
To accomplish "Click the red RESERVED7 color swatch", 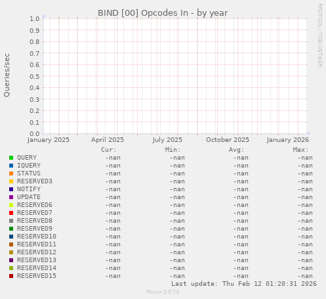I will [11, 213].
